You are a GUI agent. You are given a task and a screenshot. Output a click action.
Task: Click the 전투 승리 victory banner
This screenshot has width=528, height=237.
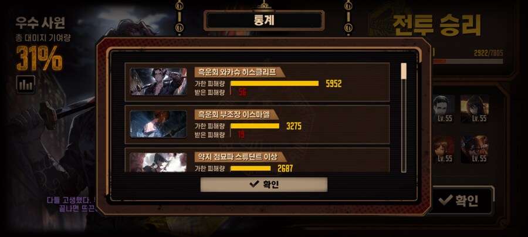436,25
